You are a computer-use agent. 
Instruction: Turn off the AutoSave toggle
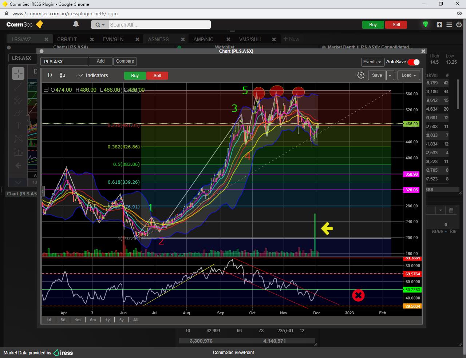pos(414,62)
